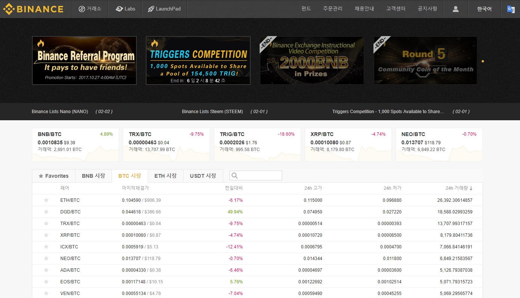Open the Round 5 Community Coin banner
The width and height of the screenshot is (520, 298).
[425, 61]
